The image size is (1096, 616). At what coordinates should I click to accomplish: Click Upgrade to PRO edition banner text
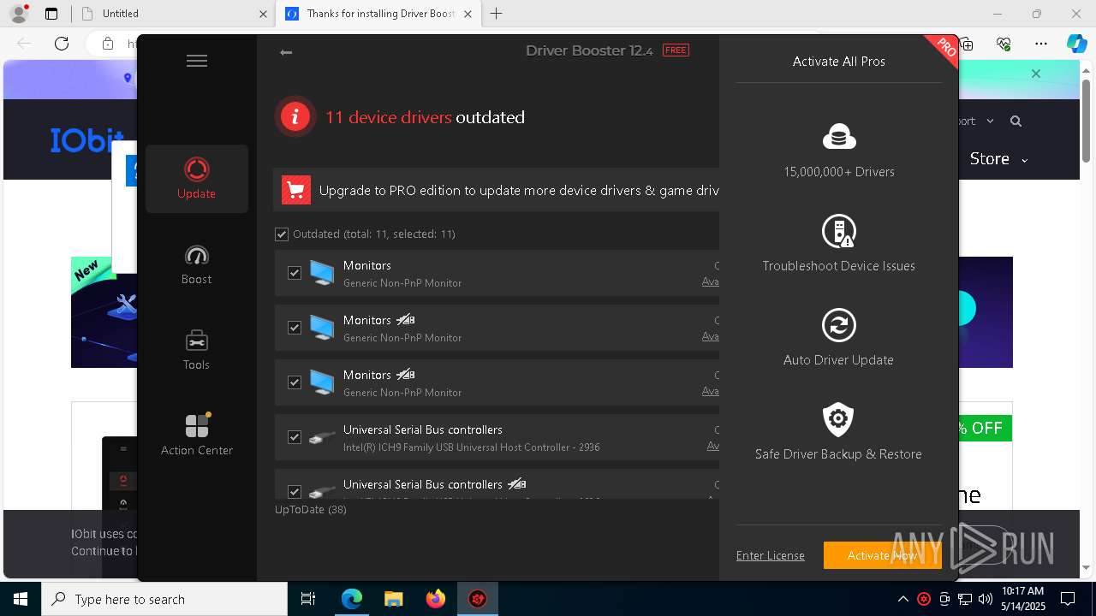tap(519, 190)
